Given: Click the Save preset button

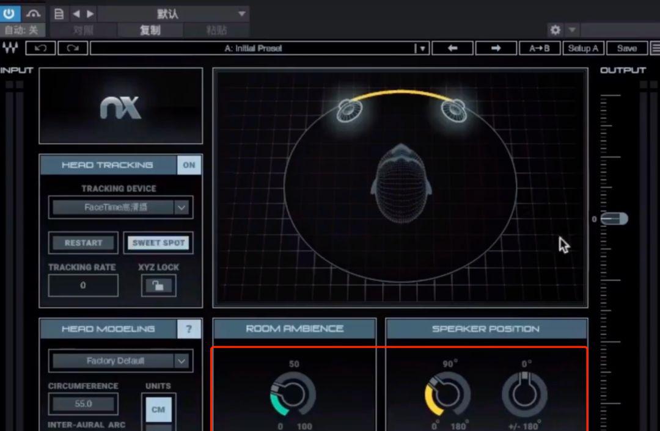Looking at the screenshot, I should pos(627,48).
